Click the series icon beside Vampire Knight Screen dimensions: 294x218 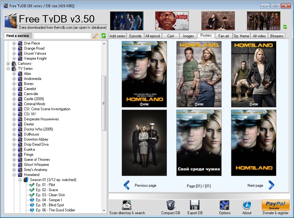[20, 58]
